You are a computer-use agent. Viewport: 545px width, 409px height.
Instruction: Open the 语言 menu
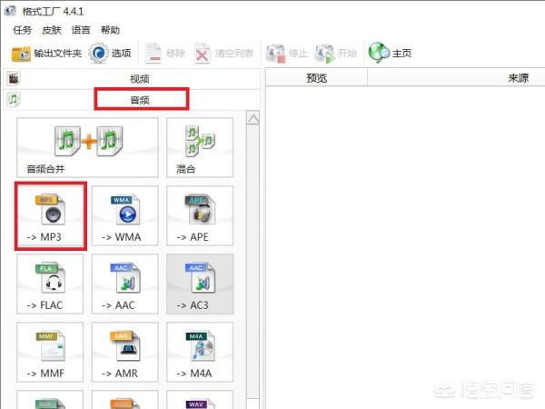[x=81, y=30]
